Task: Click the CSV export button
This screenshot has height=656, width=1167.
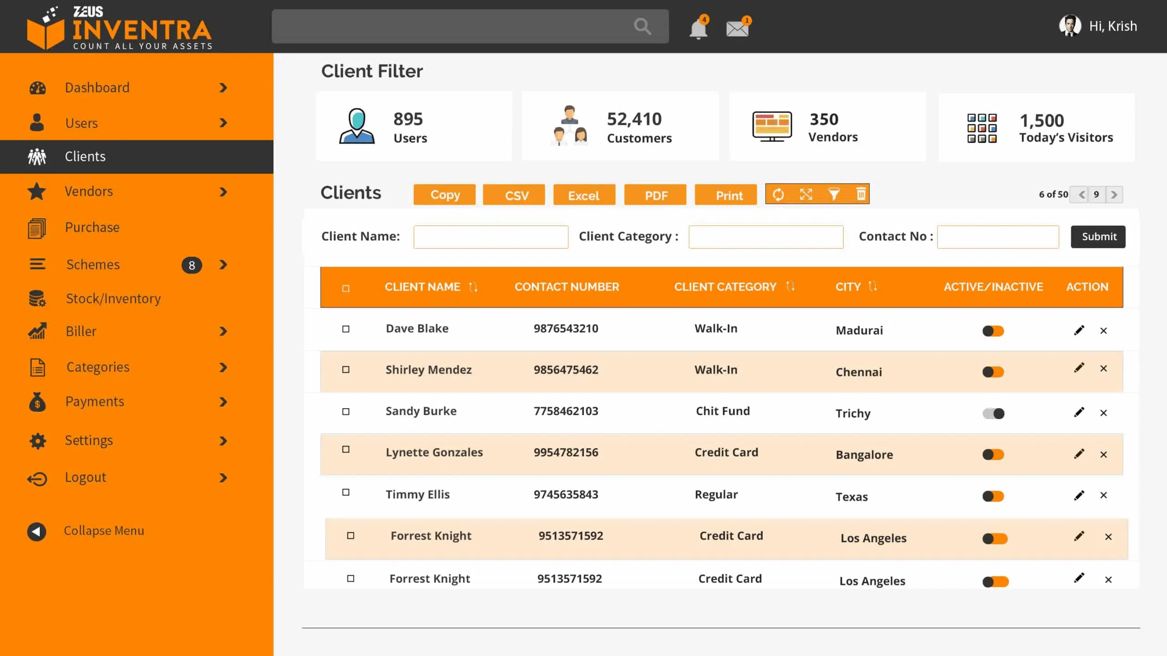Action: [514, 195]
